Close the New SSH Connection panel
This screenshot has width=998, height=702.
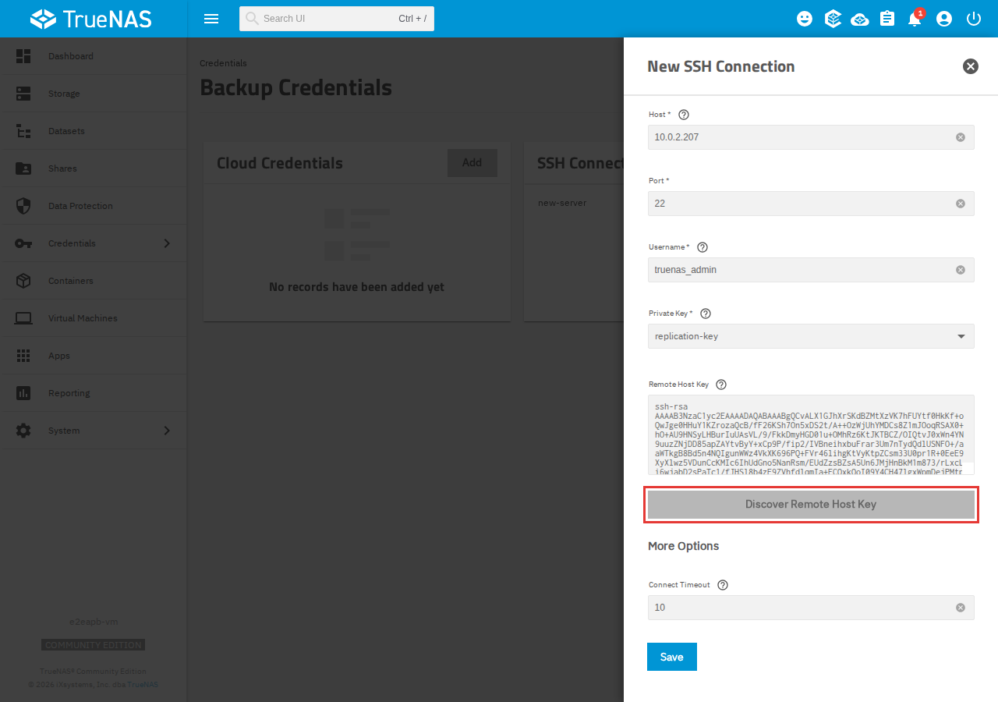pyautogui.click(x=971, y=66)
